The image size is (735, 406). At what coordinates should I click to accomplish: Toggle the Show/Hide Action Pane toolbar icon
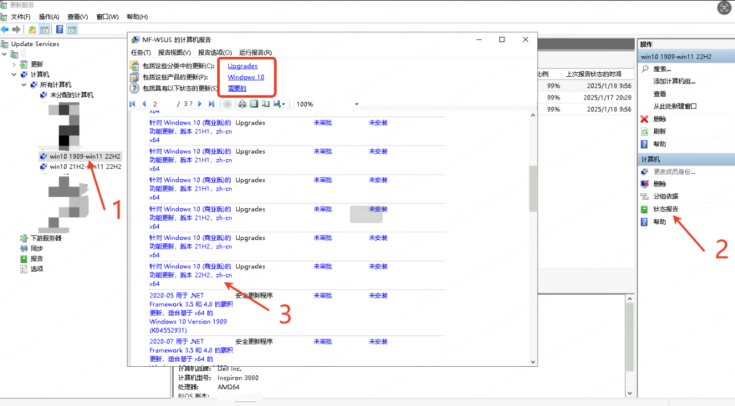(72, 30)
